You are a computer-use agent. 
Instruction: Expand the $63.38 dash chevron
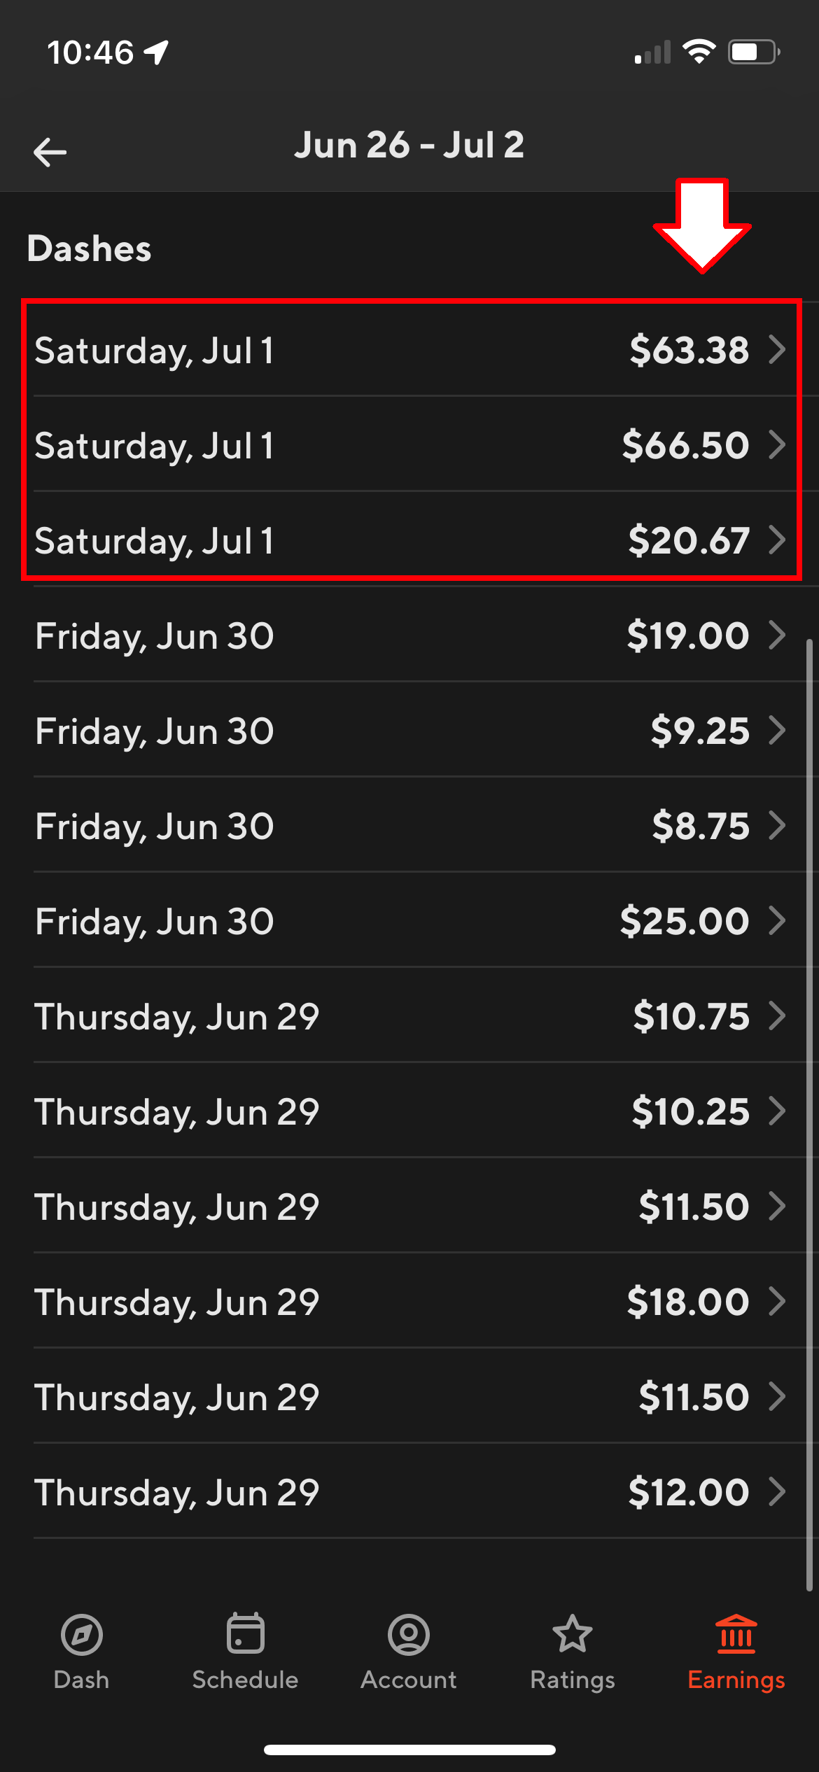click(777, 349)
